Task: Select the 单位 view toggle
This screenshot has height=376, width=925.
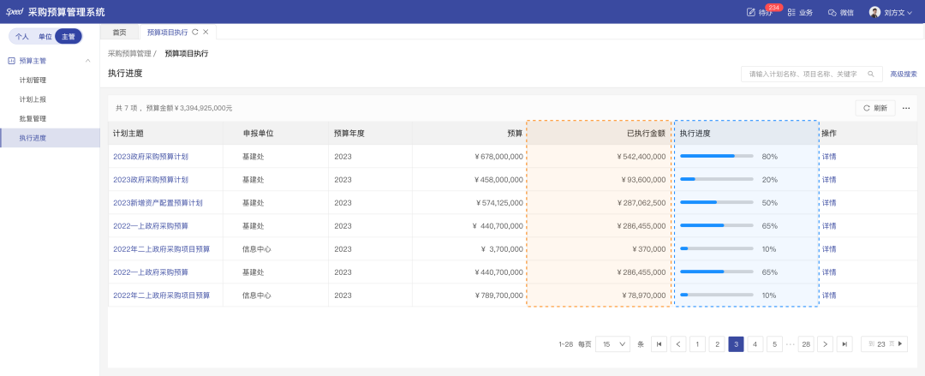Action: [x=45, y=37]
